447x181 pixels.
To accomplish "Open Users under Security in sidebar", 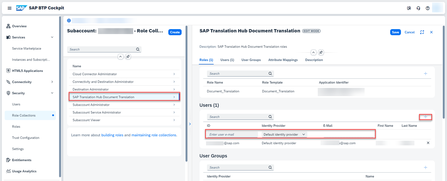I will [x=16, y=104].
